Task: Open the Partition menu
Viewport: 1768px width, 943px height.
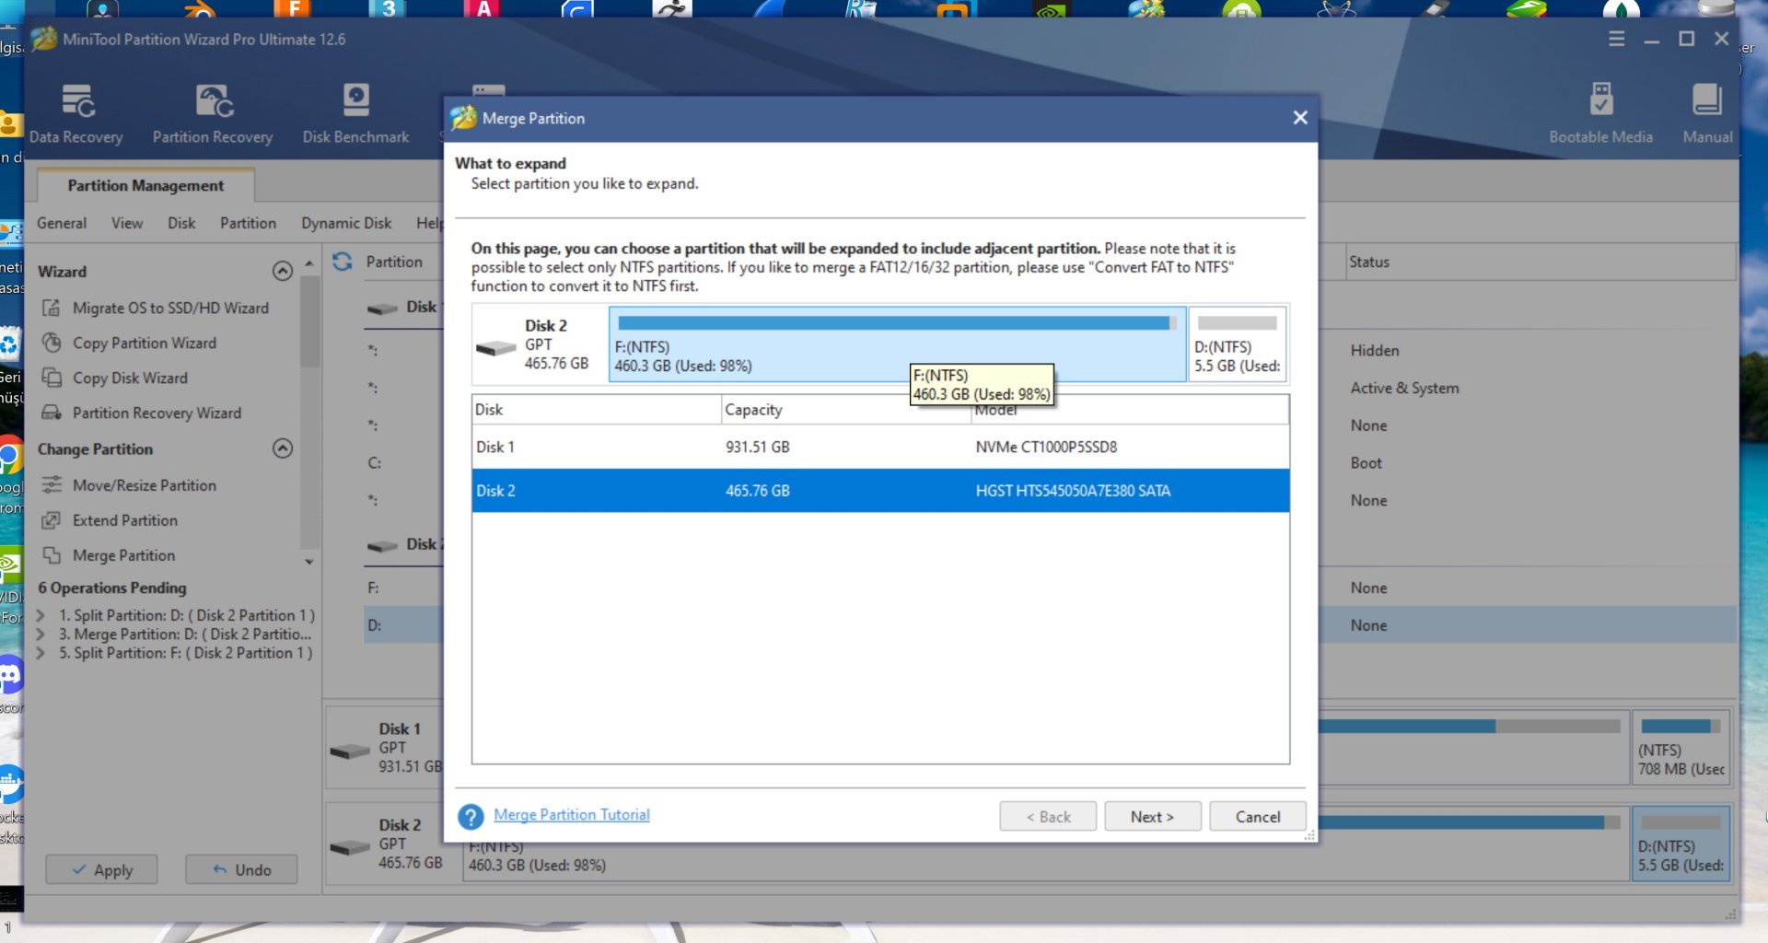Action: point(248,223)
